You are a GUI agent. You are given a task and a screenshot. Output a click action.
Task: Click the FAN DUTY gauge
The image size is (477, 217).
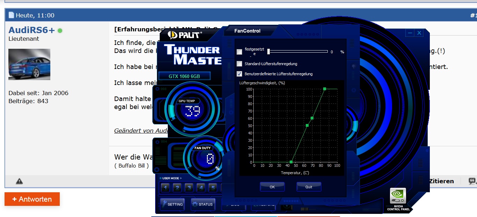206,158
